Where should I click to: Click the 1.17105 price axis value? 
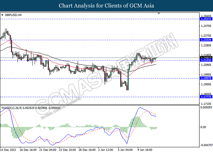coord(206,104)
